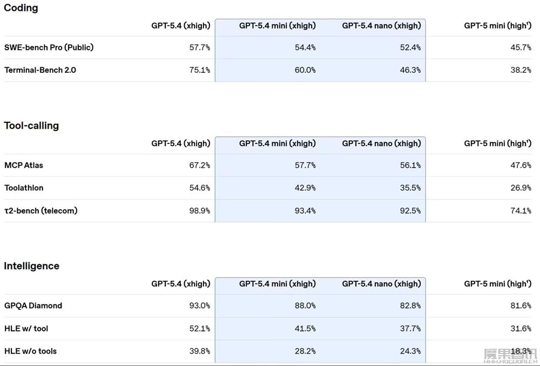Select the Terminal-Bench 2.0 row label

(40, 70)
